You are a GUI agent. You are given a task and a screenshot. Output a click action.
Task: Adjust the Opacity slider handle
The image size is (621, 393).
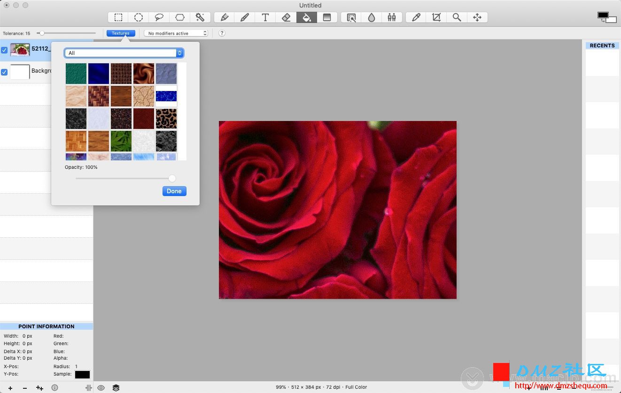(x=172, y=178)
